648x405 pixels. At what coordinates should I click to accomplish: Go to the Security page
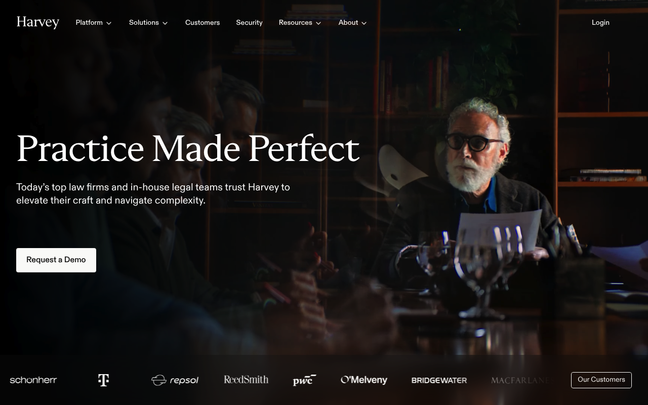249,23
